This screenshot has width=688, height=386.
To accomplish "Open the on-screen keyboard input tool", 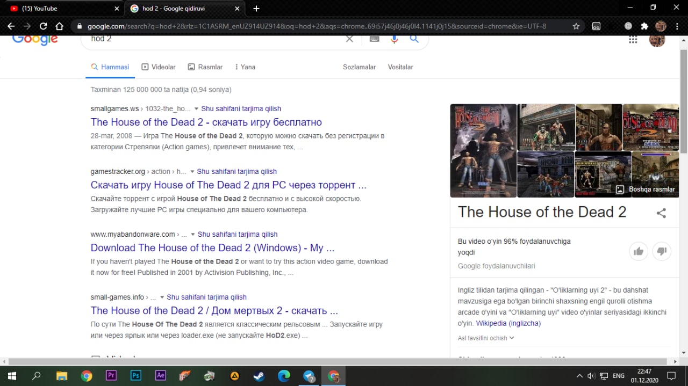I will point(375,39).
